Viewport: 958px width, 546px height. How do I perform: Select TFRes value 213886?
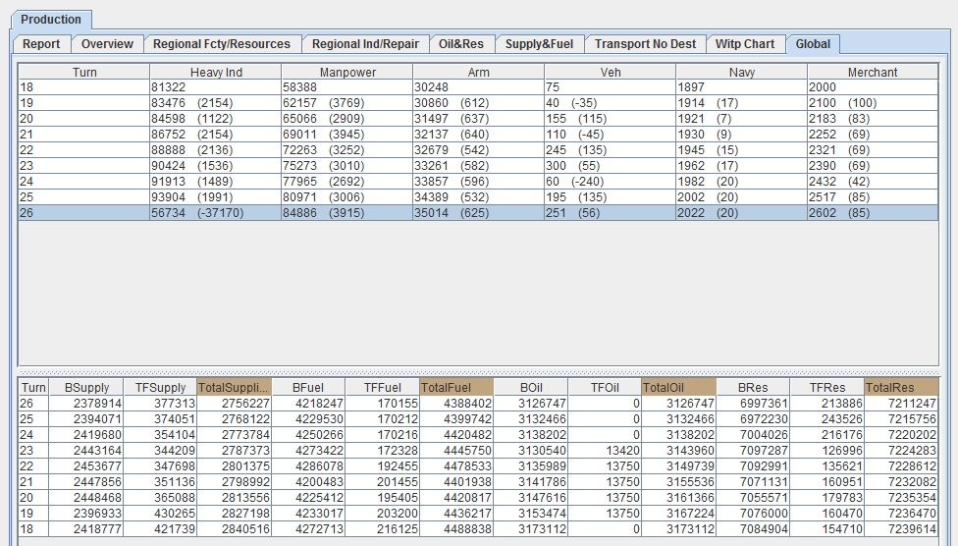827,403
